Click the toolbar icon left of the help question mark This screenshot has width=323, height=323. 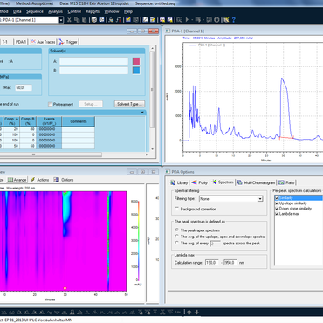click(226, 20)
